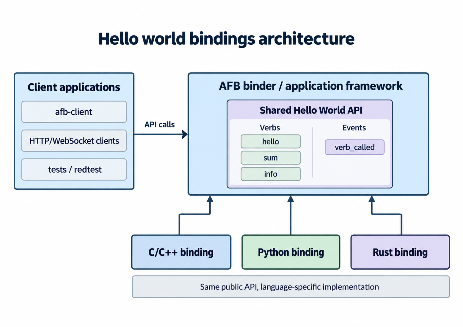Select the hello verb box
The image size is (463, 327).
[270, 142]
